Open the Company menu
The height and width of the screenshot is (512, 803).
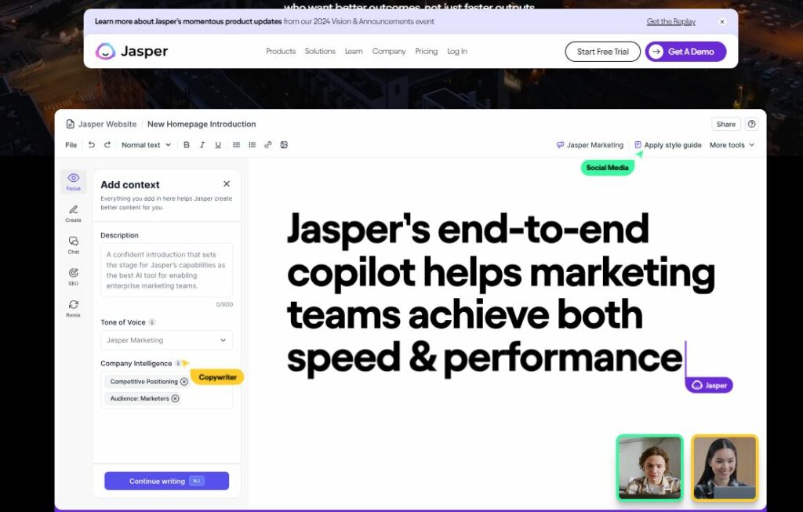tap(389, 51)
